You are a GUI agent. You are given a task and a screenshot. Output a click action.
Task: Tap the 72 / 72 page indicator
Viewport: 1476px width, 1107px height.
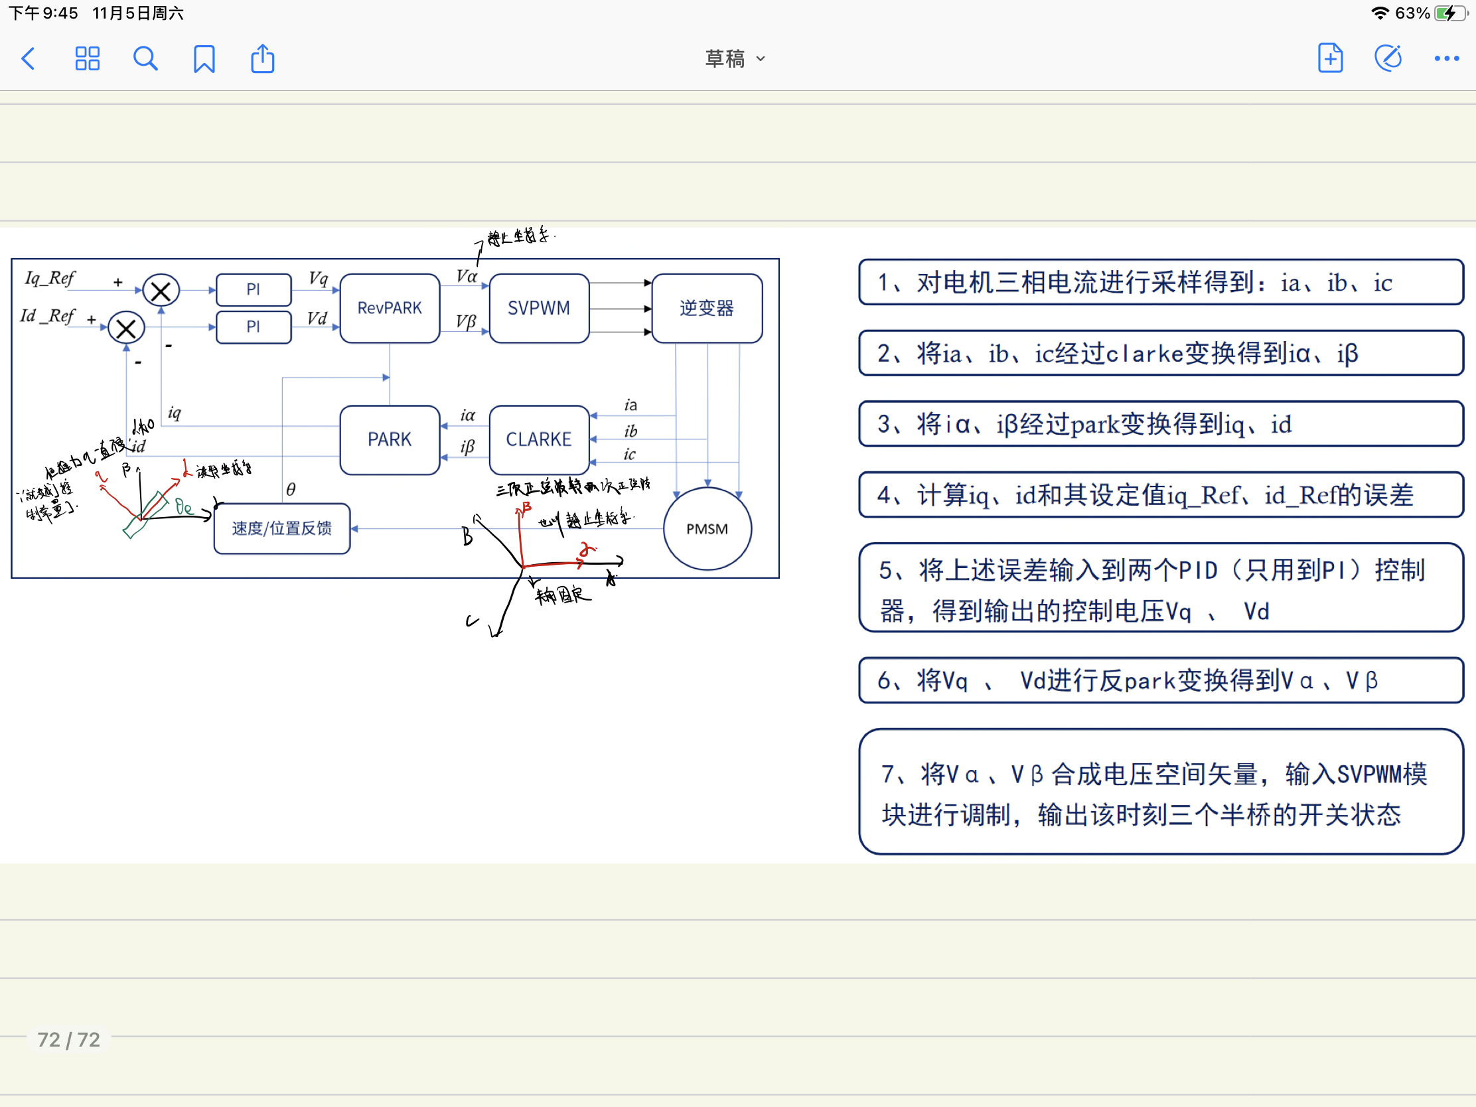point(69,1039)
